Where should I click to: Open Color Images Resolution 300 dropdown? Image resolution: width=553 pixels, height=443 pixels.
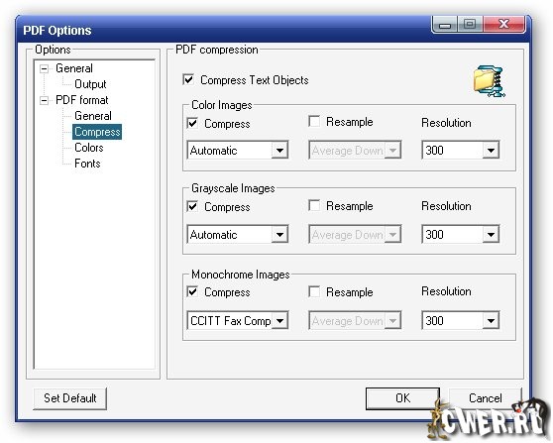pos(460,151)
